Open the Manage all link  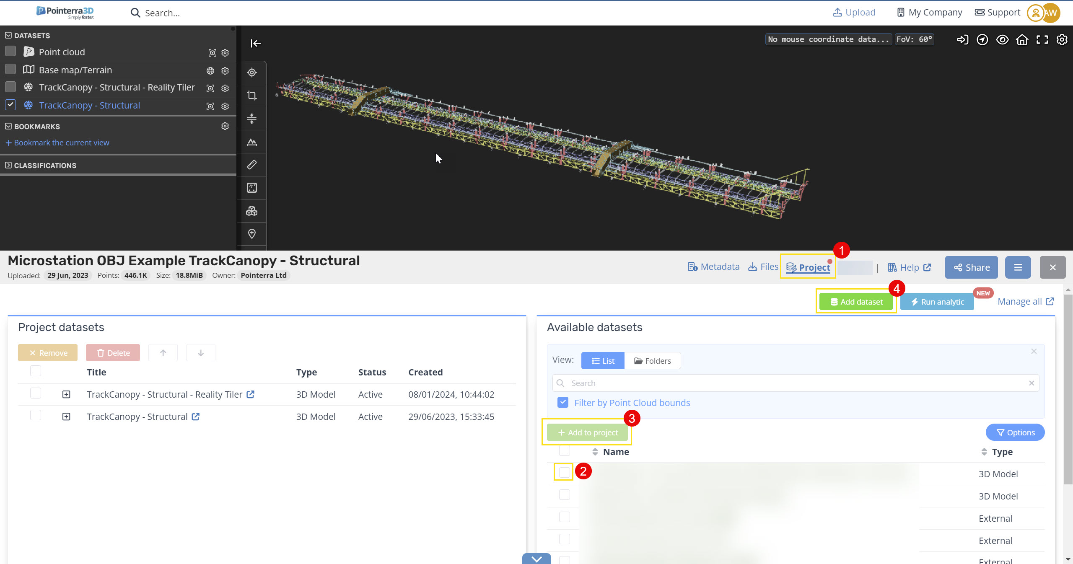click(x=1026, y=301)
